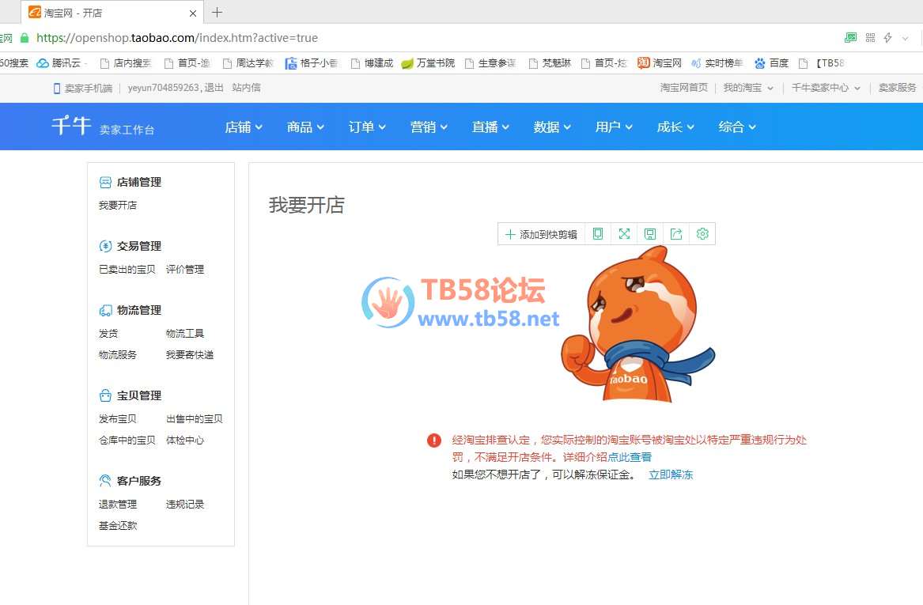Click the phone icon beside 卖家手机端
The image size is (923, 605).
click(x=57, y=88)
